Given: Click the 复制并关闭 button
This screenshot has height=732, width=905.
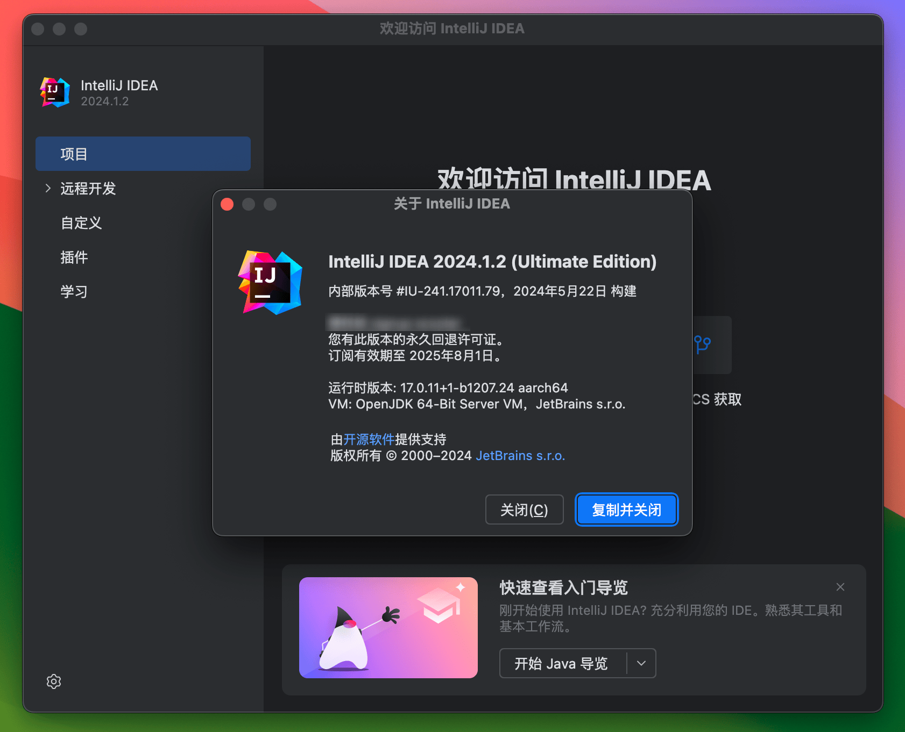Looking at the screenshot, I should click(626, 509).
